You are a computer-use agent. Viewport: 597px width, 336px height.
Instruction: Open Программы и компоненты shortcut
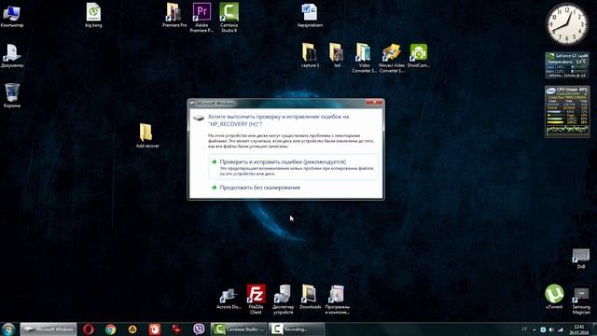(337, 299)
